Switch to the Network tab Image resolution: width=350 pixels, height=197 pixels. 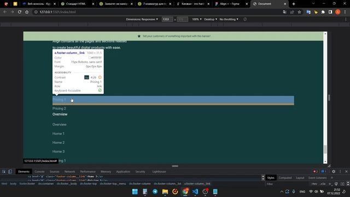(69, 171)
